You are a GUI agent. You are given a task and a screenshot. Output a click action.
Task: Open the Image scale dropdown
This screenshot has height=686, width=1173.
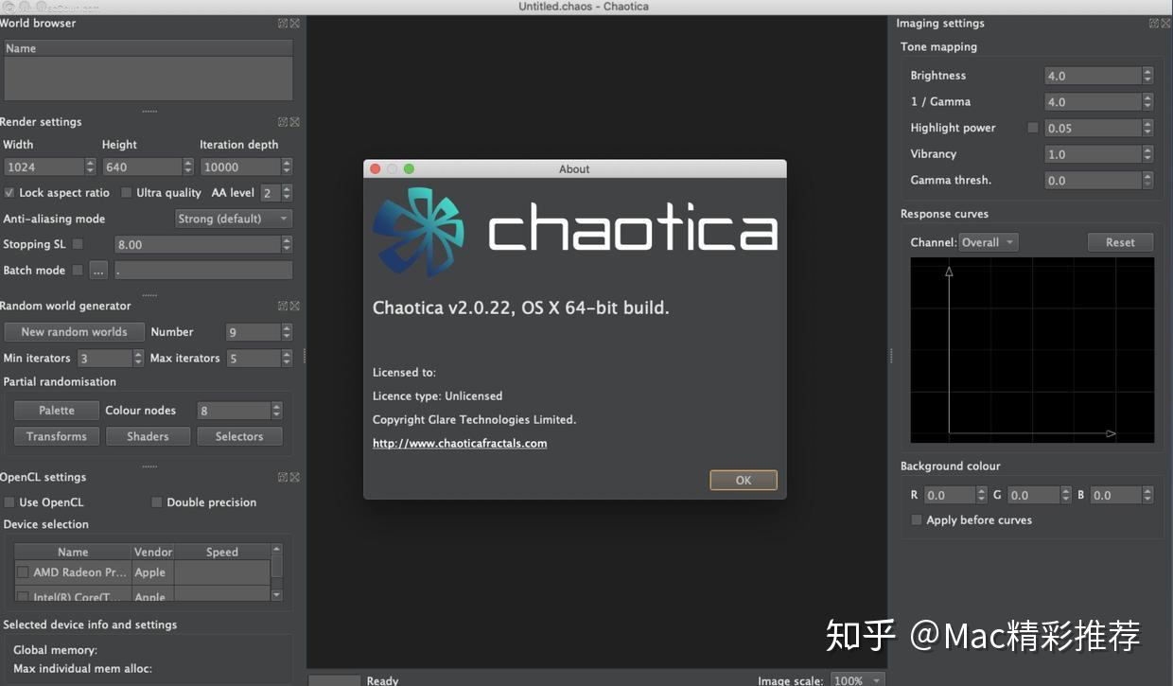(x=856, y=679)
